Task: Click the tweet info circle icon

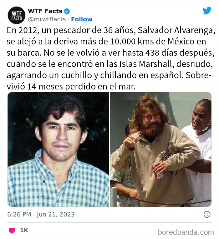Action: (x=207, y=214)
